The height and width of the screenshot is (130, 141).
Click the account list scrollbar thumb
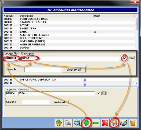coord(136,24)
